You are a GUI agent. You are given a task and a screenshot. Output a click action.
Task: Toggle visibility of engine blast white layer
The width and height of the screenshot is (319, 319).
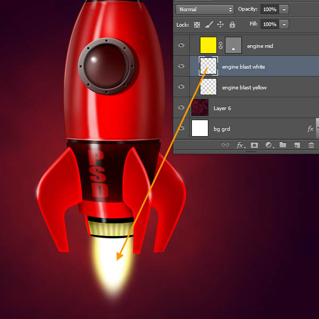pos(181,66)
